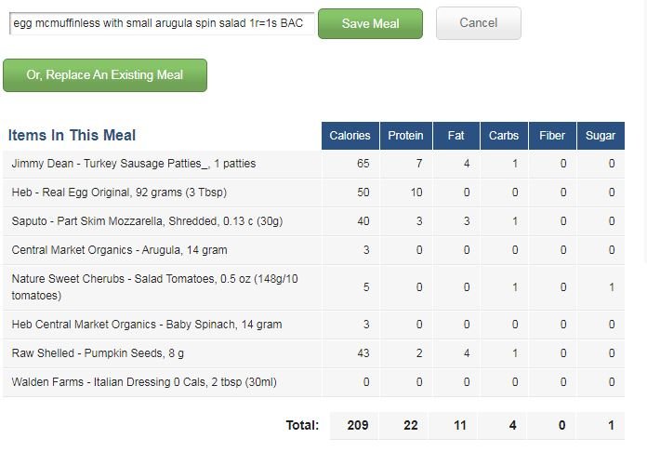The width and height of the screenshot is (647, 465).
Task: Select the Fat column header
Action: click(x=456, y=136)
